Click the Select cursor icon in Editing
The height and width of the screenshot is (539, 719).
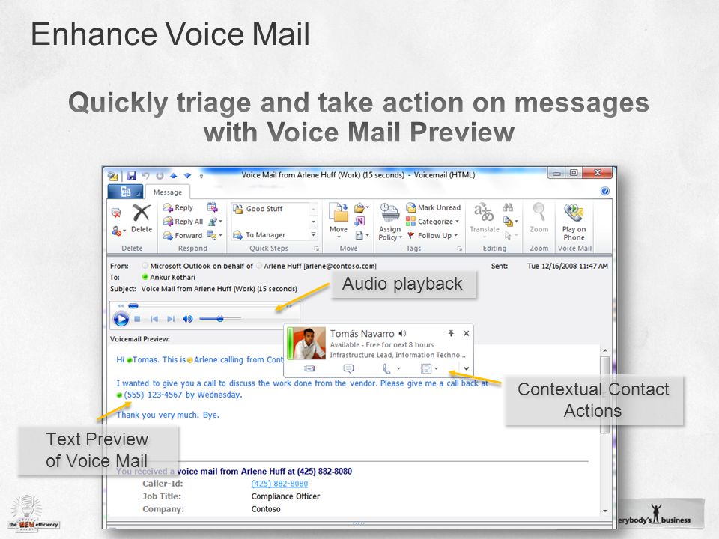pyautogui.click(x=510, y=236)
